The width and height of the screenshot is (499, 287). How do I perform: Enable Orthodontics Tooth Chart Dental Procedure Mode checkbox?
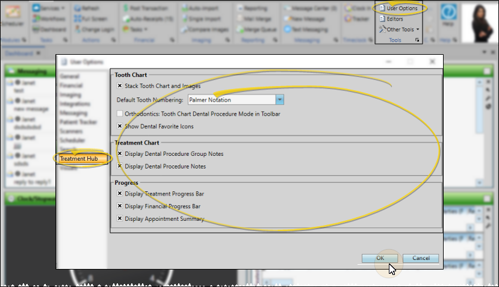pos(120,113)
